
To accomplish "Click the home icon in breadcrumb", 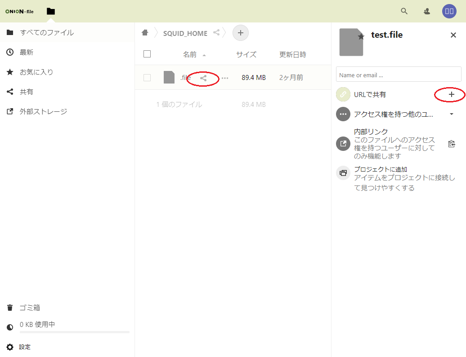I will pyautogui.click(x=145, y=33).
